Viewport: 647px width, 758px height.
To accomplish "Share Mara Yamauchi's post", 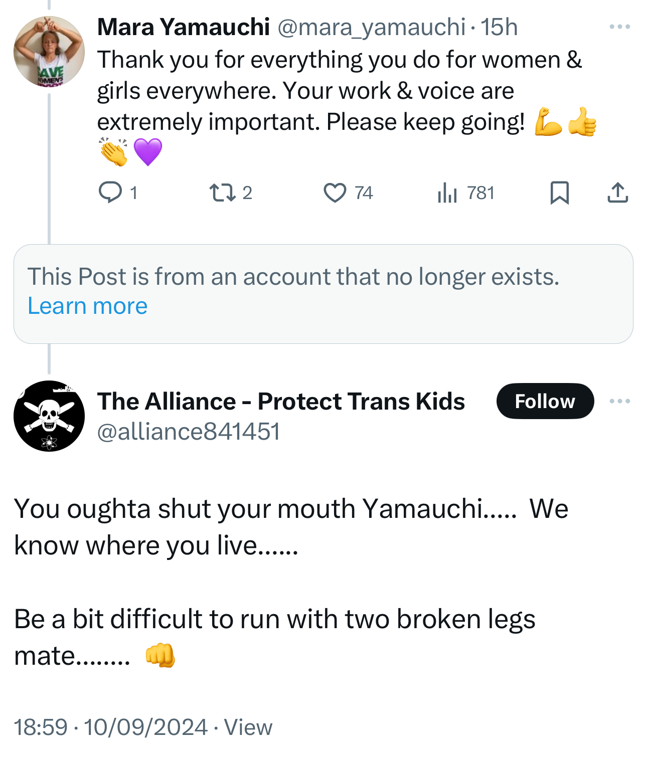I will (617, 193).
